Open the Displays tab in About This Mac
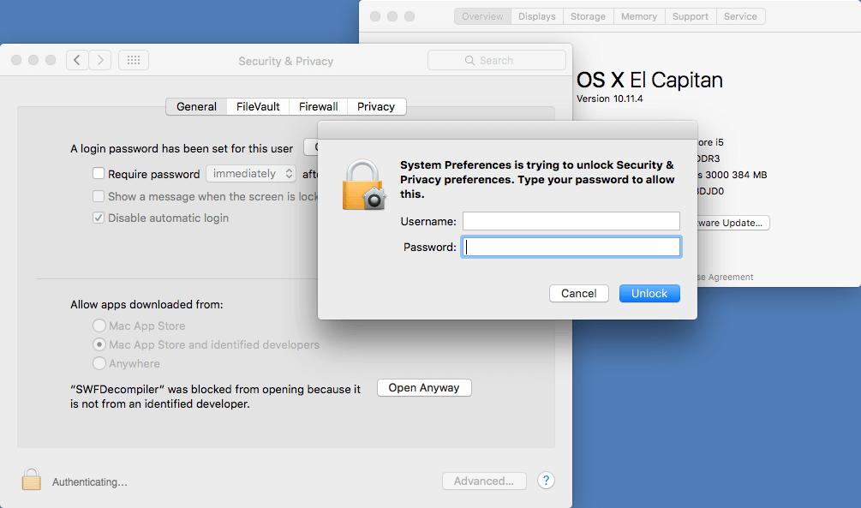The width and height of the screenshot is (861, 508). click(537, 16)
